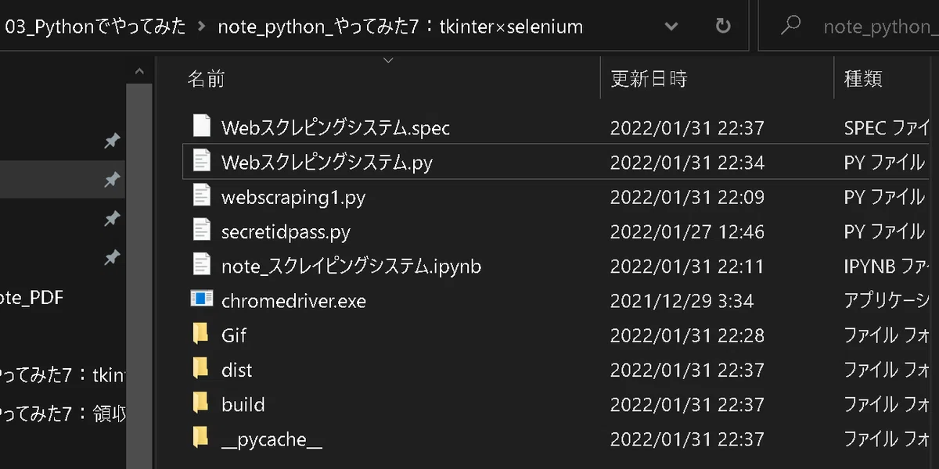
Task: Click the webscraping1.py file icon
Action: coord(202,196)
